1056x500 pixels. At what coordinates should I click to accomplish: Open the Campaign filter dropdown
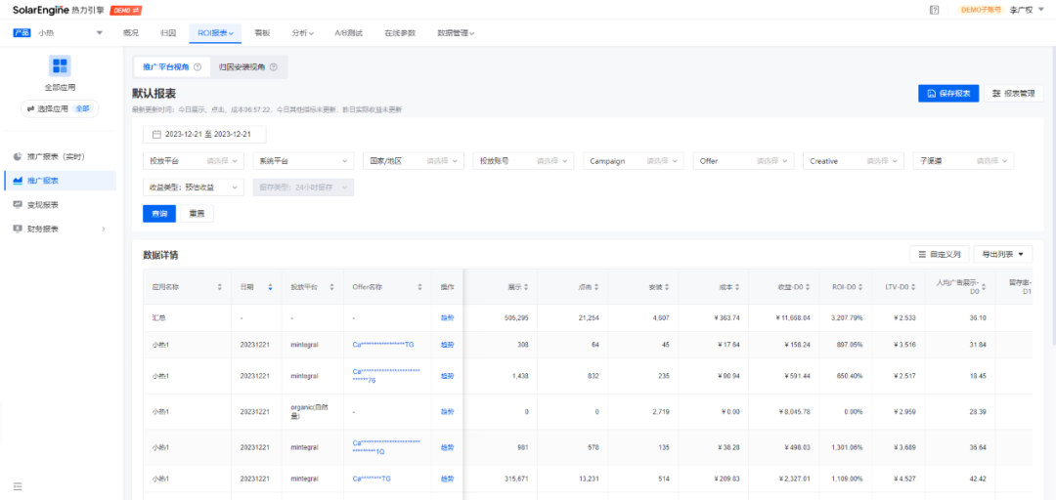[x=634, y=161]
